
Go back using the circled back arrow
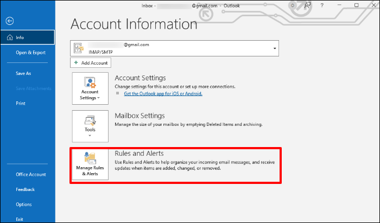tap(9, 21)
